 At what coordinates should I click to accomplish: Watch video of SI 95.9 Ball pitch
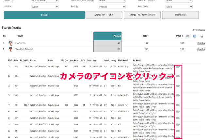[178, 118]
